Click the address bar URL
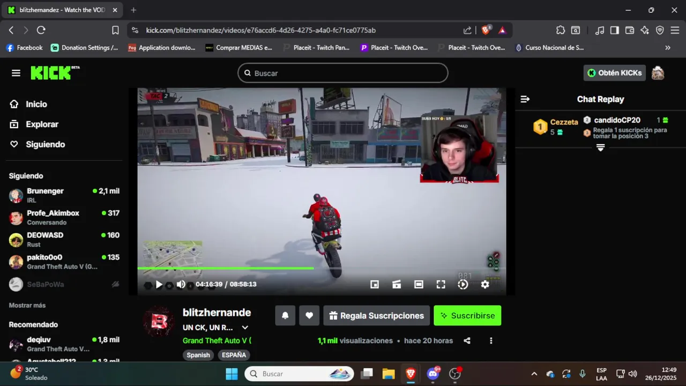The height and width of the screenshot is (386, 686). 260,31
